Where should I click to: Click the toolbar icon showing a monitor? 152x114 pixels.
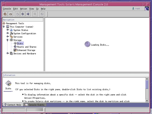pos(28,14)
